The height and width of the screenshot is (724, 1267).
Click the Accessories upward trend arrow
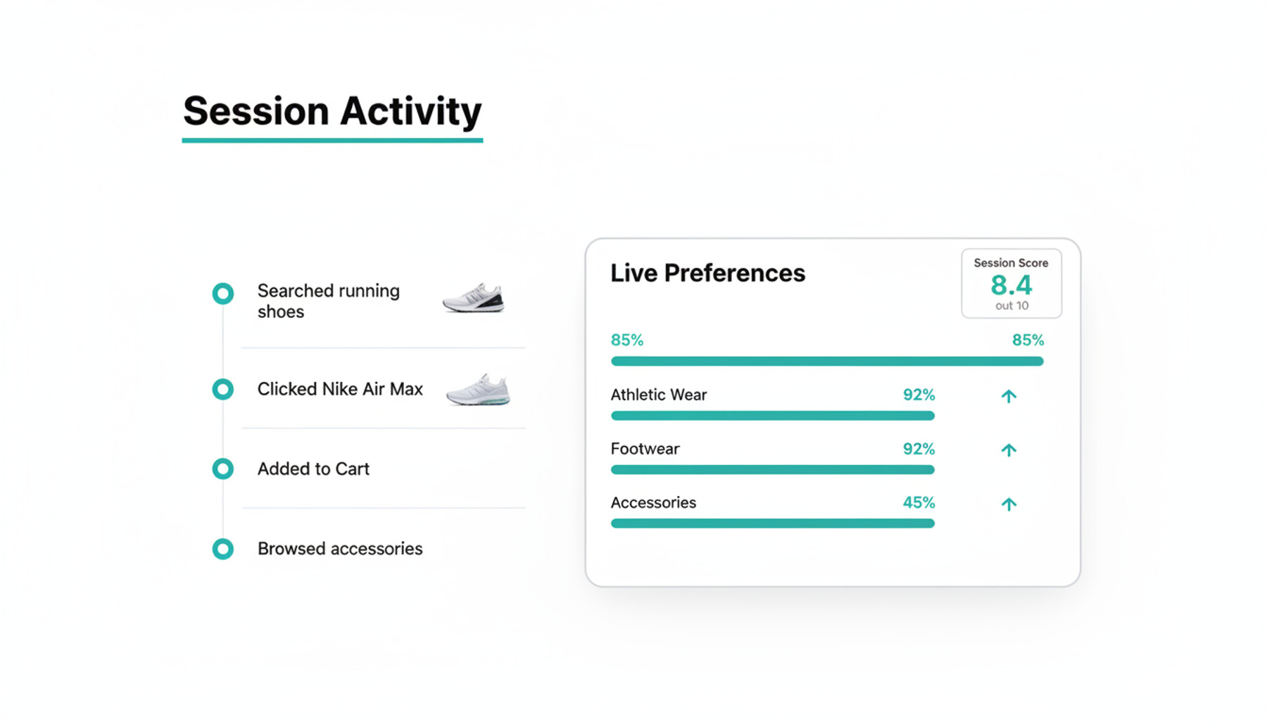tap(1009, 504)
